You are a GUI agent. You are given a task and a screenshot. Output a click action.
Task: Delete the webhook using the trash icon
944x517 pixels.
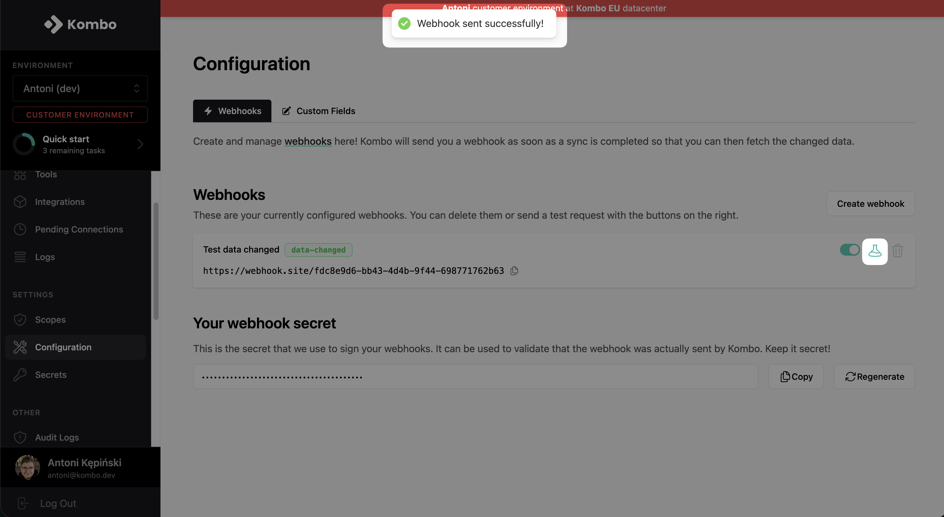coord(898,251)
